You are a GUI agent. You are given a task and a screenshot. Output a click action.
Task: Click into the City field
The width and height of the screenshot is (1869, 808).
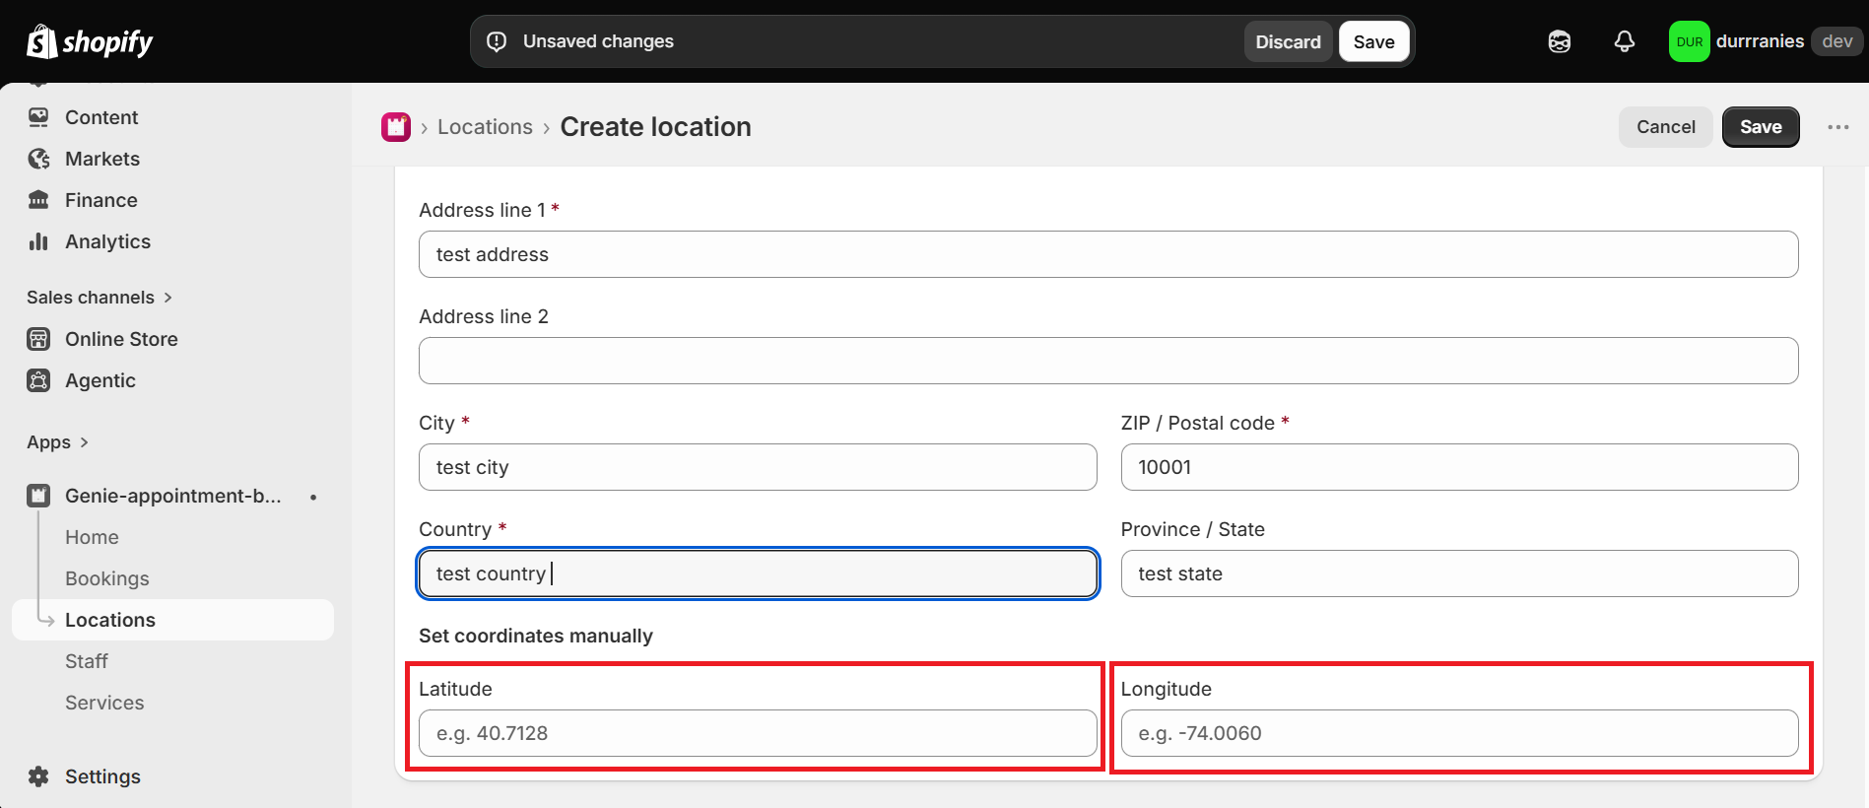tap(758, 467)
